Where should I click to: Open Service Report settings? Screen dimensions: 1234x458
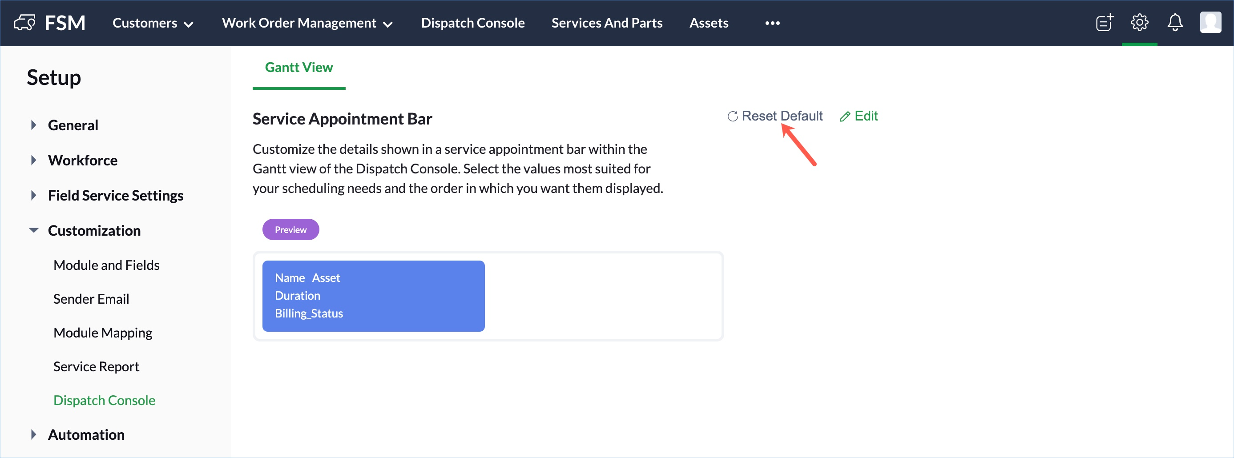tap(96, 366)
